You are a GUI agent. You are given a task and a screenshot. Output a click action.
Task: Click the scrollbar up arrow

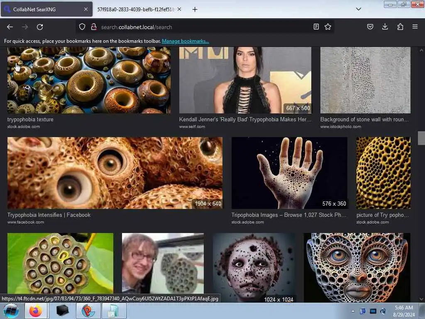[x=421, y=50]
